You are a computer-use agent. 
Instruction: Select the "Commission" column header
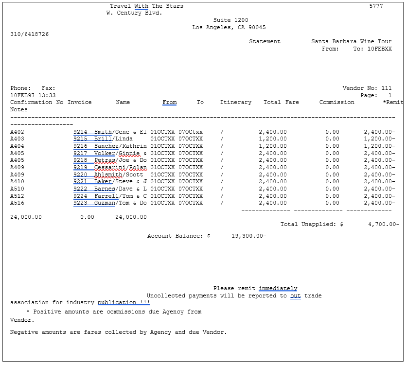point(336,102)
